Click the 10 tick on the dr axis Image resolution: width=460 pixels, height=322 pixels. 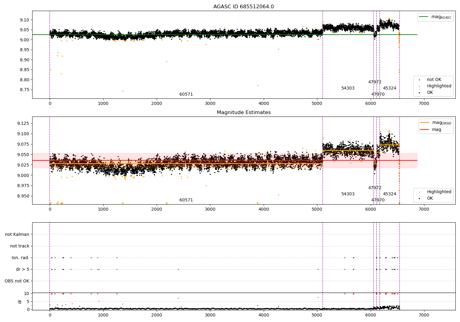click(x=27, y=293)
